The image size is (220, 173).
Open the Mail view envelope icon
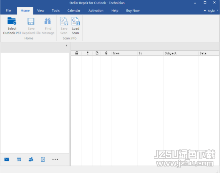tap(7, 159)
